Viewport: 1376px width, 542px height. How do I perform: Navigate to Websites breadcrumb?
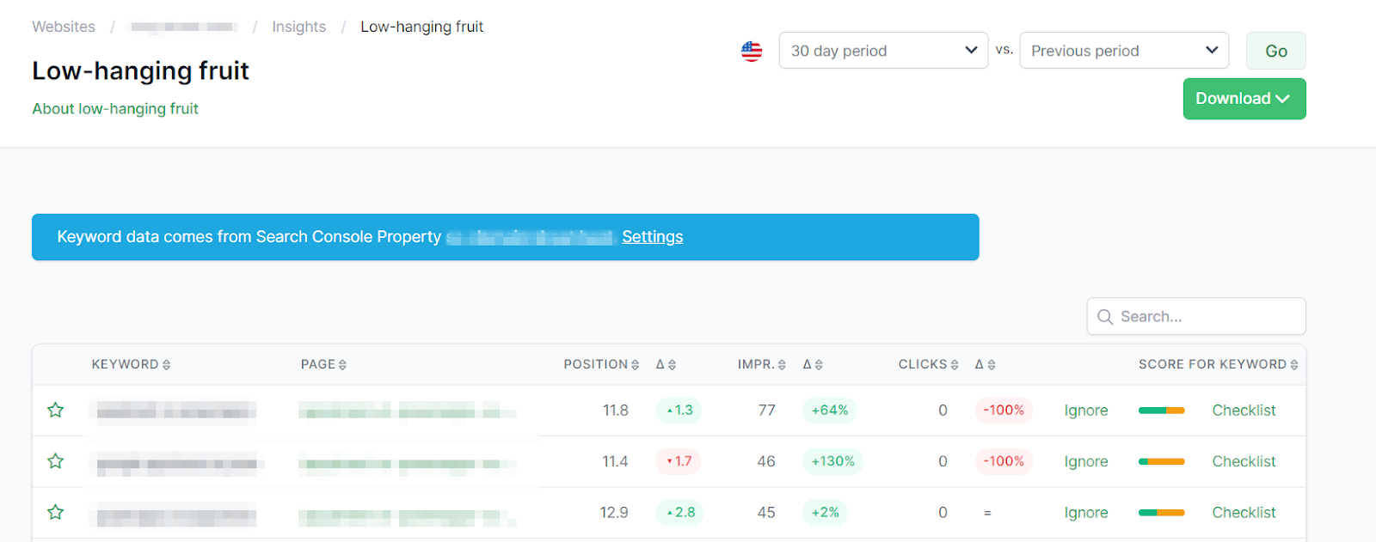64,27
